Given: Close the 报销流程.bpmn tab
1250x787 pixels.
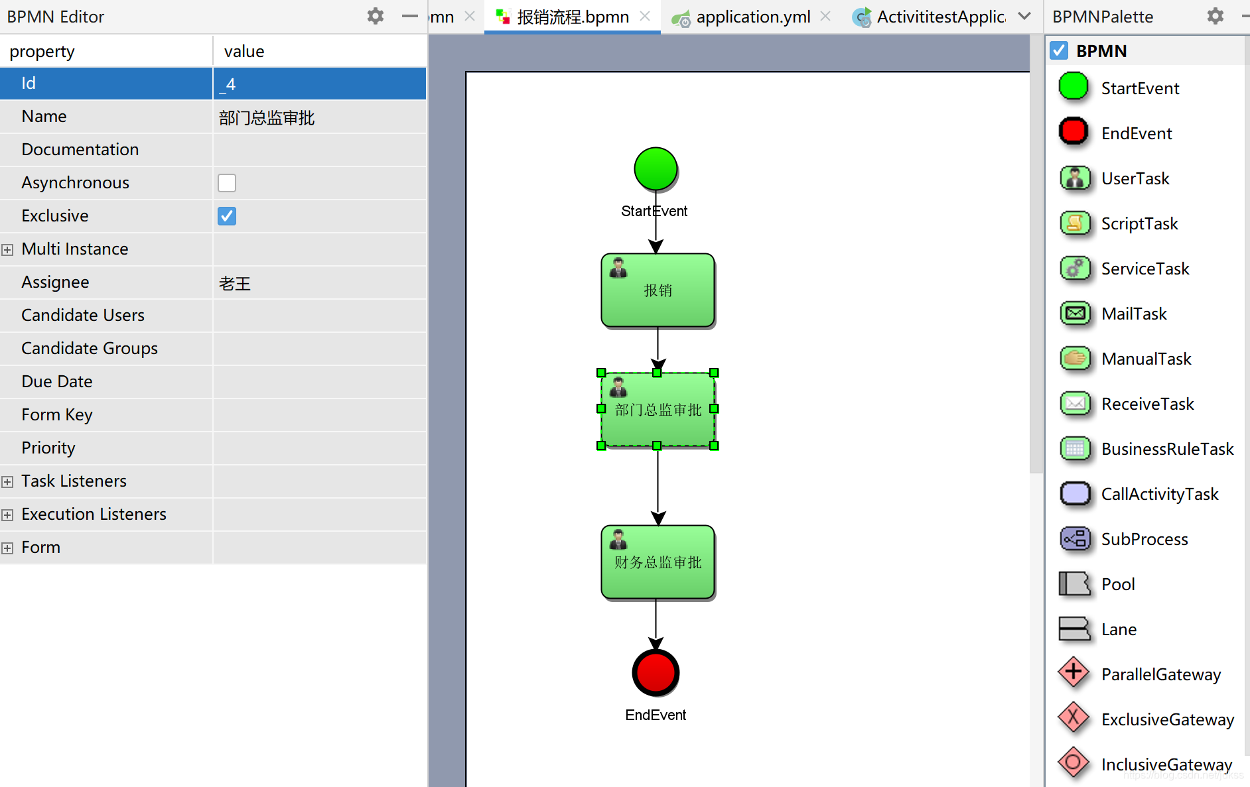Looking at the screenshot, I should [645, 16].
